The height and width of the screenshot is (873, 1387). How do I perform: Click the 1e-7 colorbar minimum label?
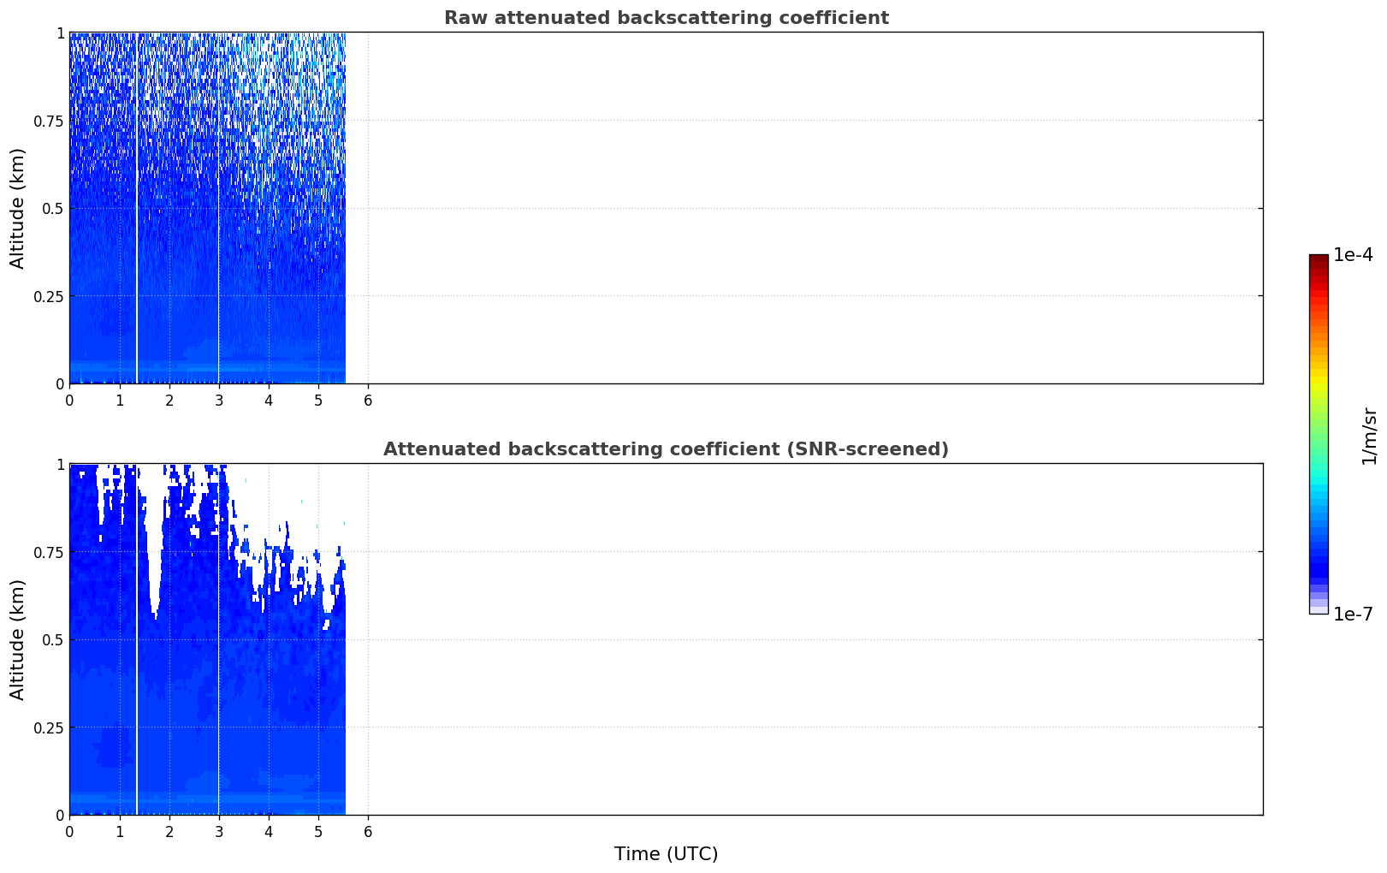1353,615
